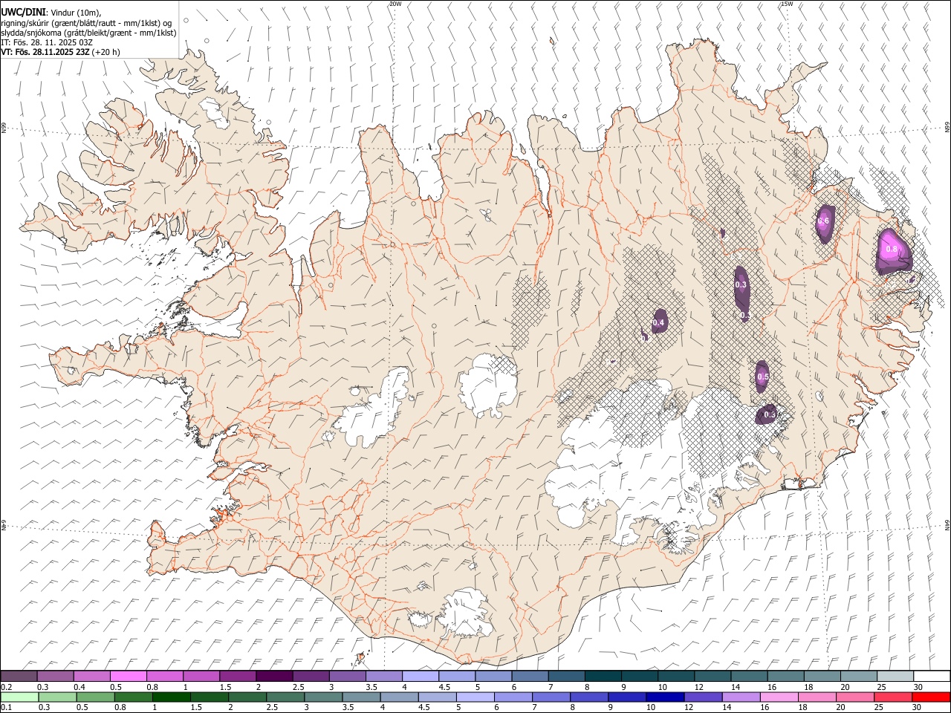This screenshot has width=951, height=713.
Task: Select pale green rain legend swatch starting at 0.1
Action: [x=19, y=697]
